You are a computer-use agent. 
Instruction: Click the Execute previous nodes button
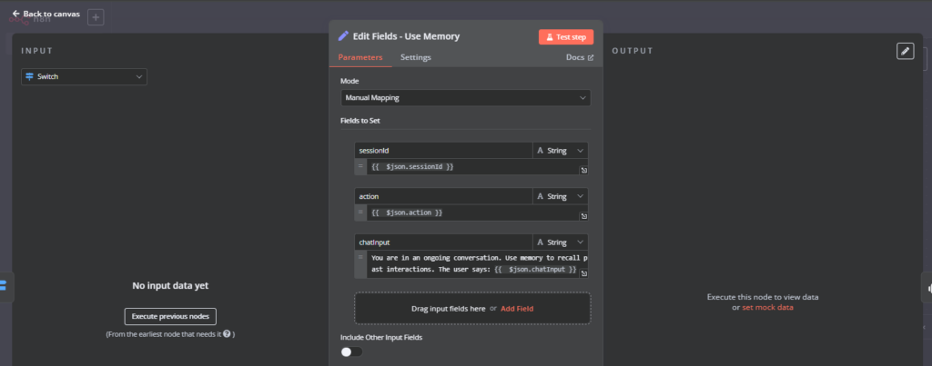(x=170, y=316)
